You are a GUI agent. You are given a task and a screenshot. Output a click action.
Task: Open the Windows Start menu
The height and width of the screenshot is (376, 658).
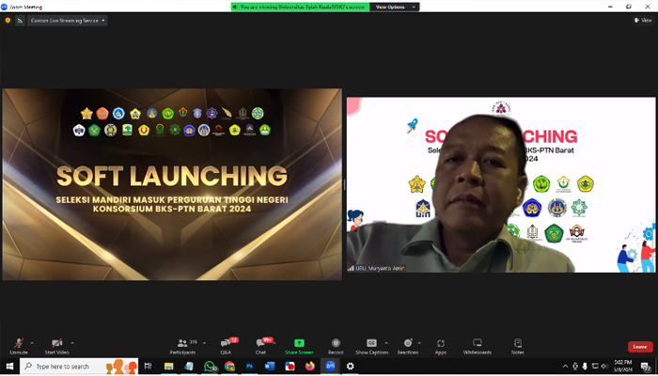point(9,367)
